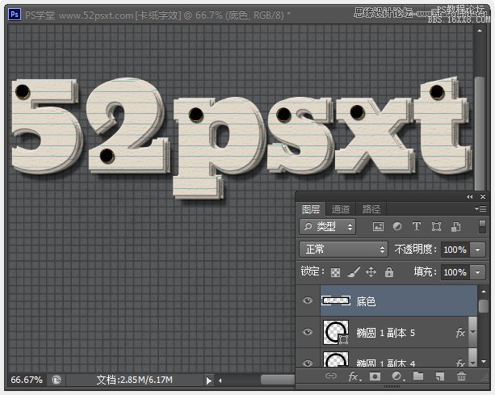Filter layers by pixel image icon
This screenshot has width=495, height=395.
378,226
